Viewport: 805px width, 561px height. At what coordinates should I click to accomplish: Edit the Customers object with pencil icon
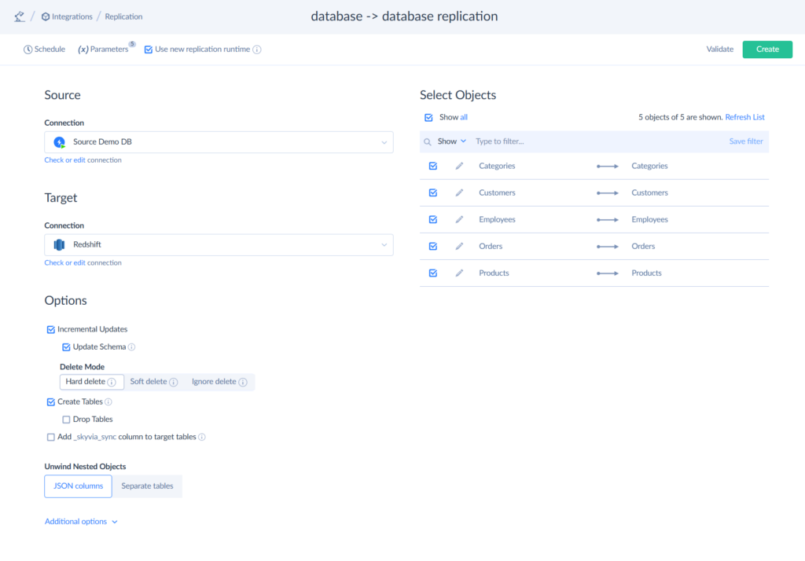coord(459,192)
